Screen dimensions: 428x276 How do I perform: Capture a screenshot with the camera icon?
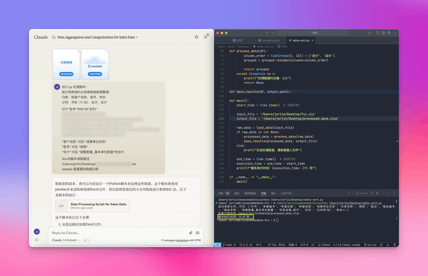pos(198,233)
